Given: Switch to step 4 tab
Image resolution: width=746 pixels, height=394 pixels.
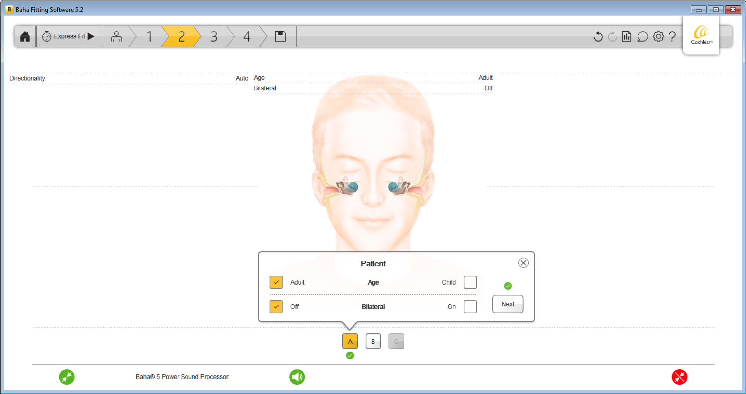Looking at the screenshot, I should click(x=247, y=36).
